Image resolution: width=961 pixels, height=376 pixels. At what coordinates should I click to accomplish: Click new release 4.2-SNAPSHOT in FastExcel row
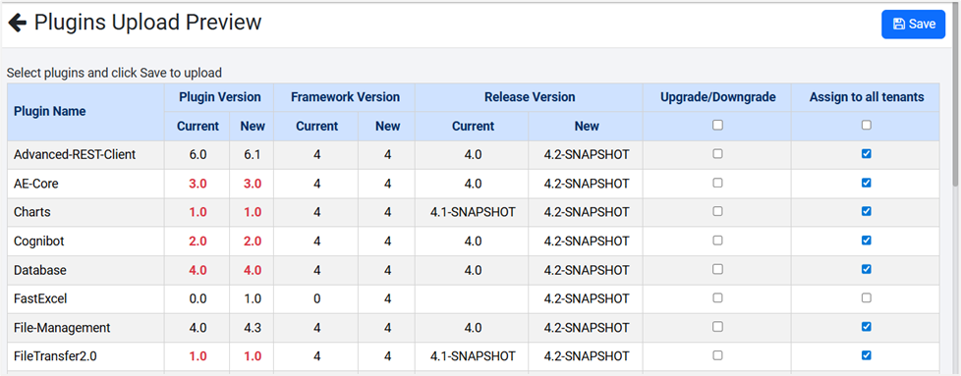587,298
